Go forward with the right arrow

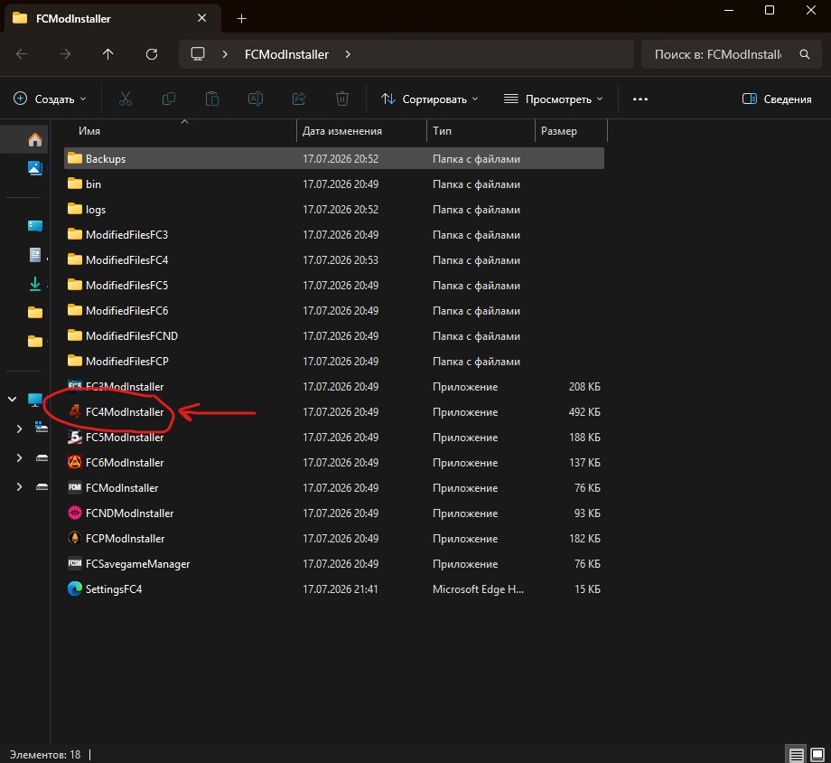[x=65, y=54]
